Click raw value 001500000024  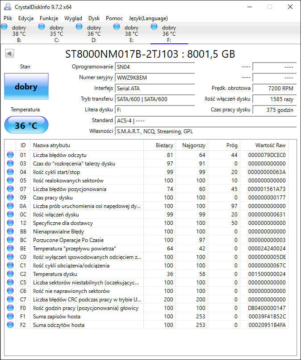tap(267, 274)
